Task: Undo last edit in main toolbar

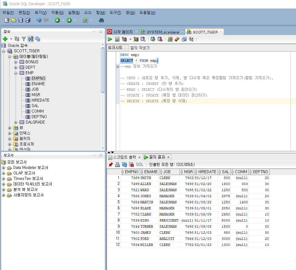Action: click(39, 20)
